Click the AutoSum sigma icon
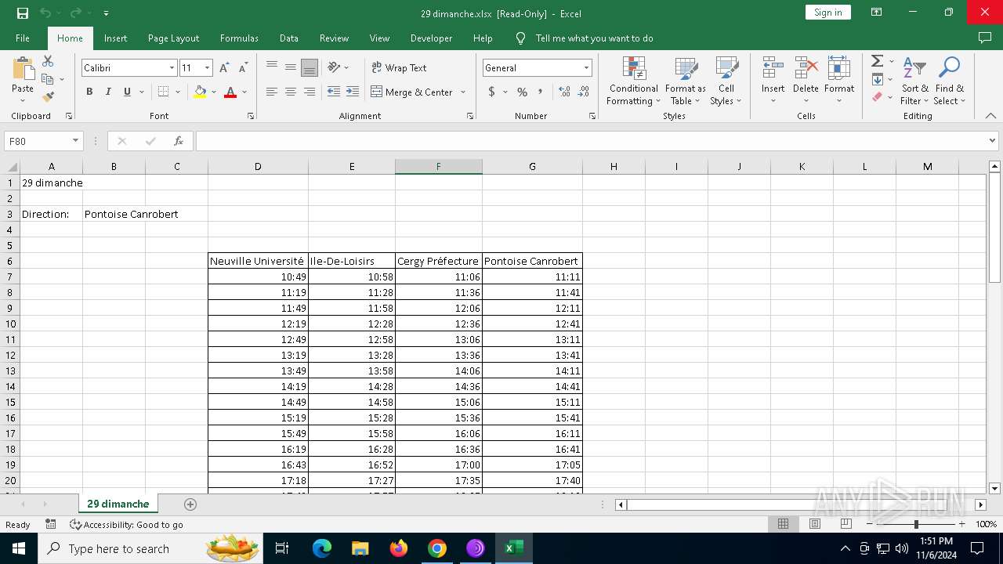 (x=878, y=61)
